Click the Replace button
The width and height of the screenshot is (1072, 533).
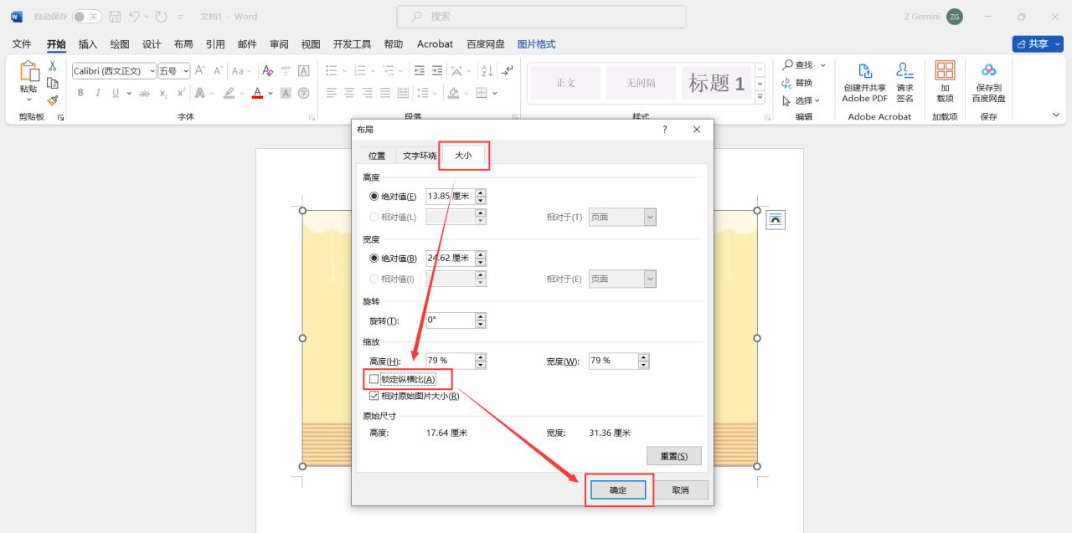797,83
